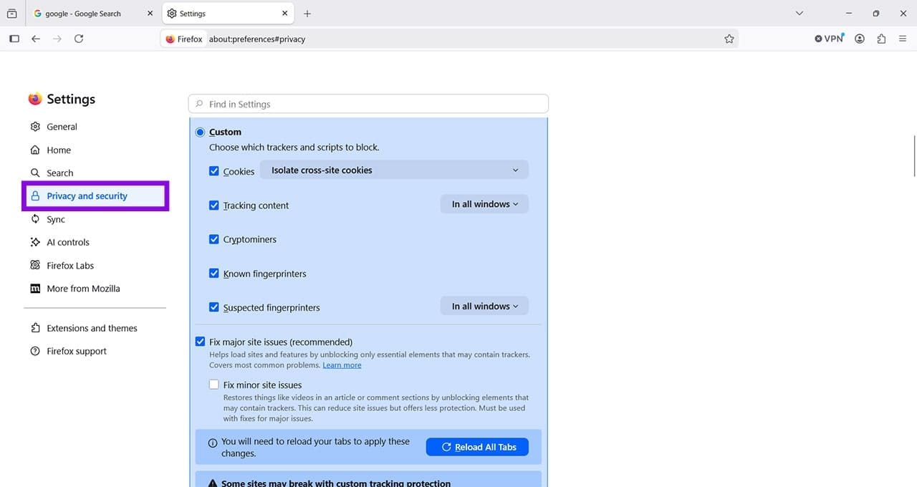
Task: Open Firefox Labs category
Action: point(95,265)
